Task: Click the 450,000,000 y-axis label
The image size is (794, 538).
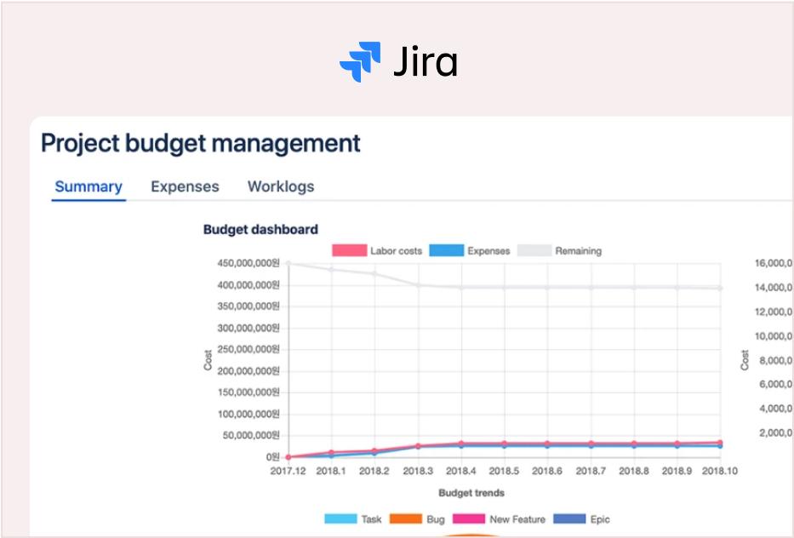Action: point(248,263)
